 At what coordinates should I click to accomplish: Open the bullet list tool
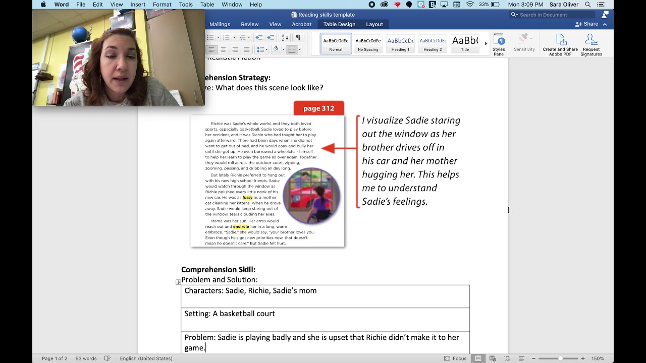(210, 38)
